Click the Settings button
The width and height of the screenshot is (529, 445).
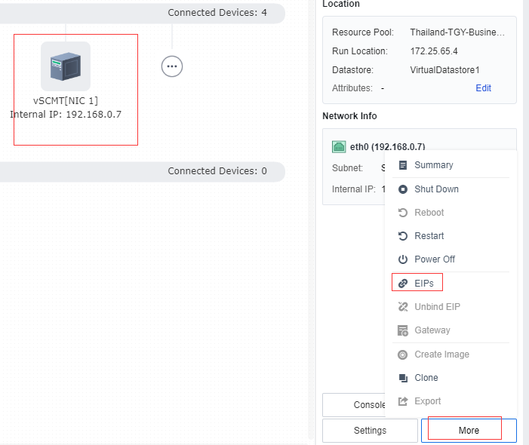[370, 430]
